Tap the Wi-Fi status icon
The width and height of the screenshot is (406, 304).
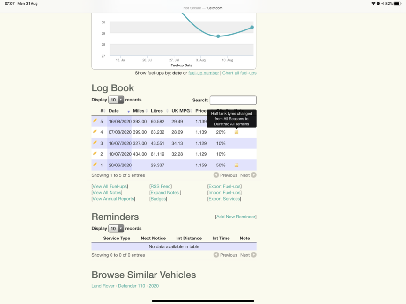(373, 4)
